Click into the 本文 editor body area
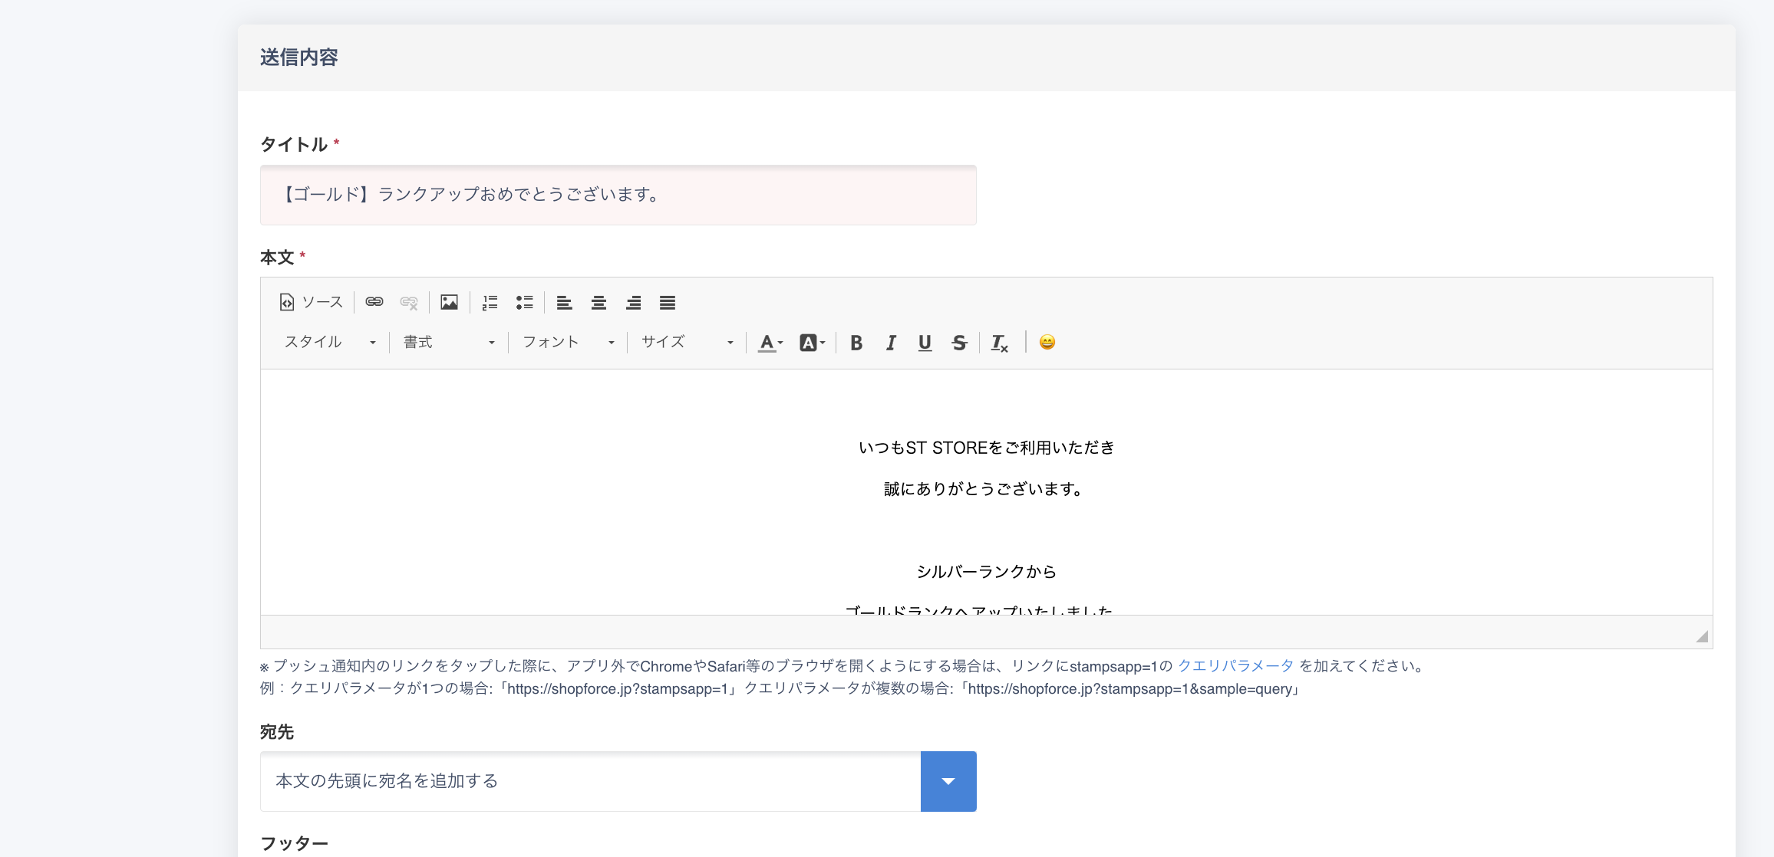1774x857 pixels. pyautogui.click(x=986, y=492)
